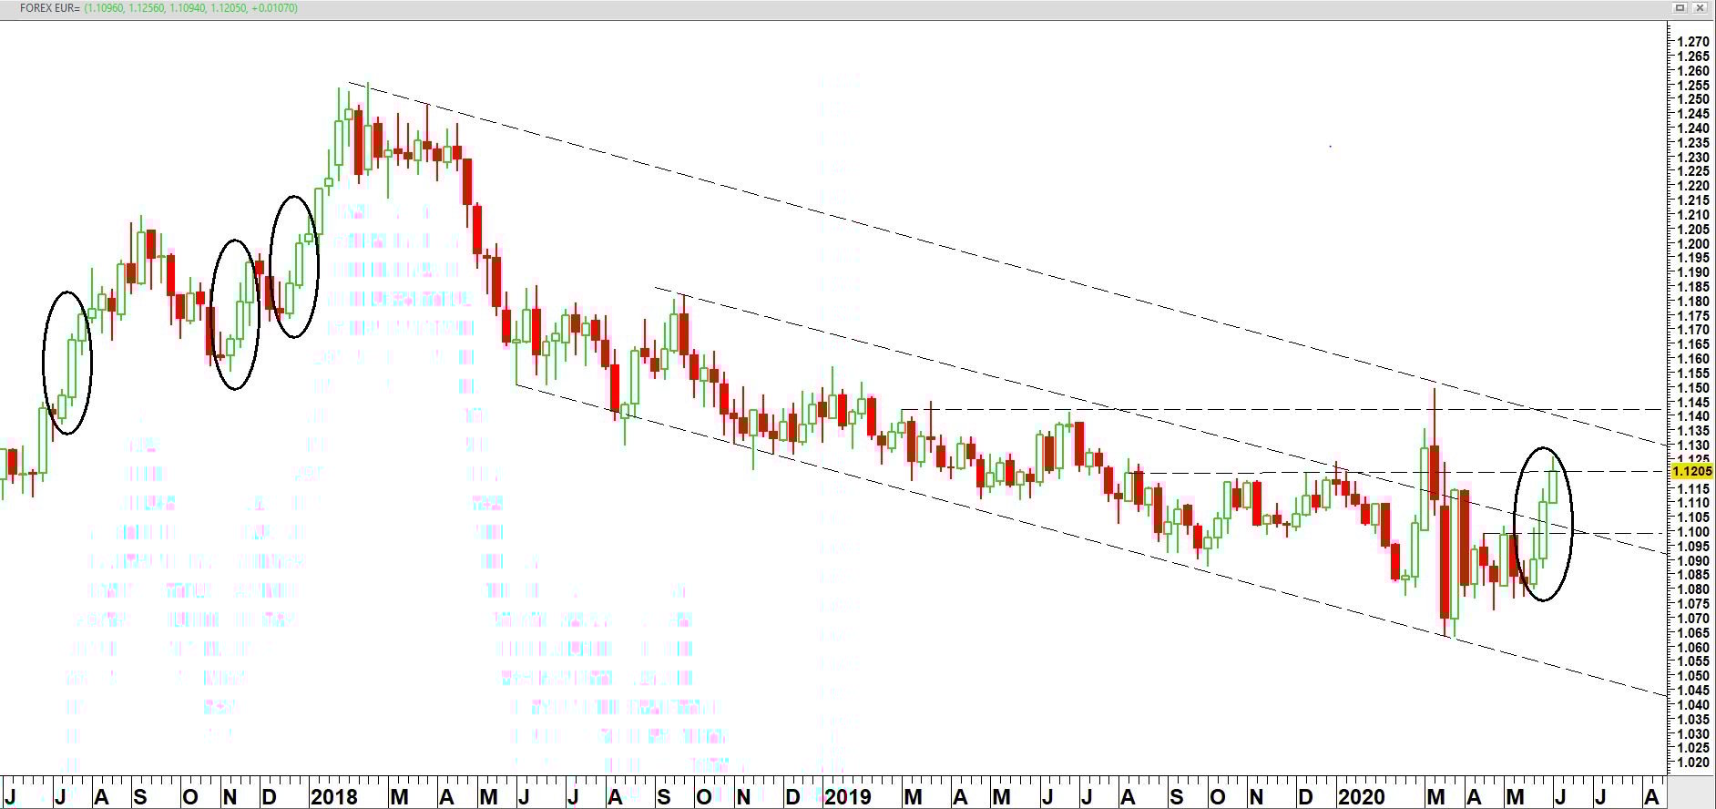Click the FOREX EUR= symbol title

point(50,8)
